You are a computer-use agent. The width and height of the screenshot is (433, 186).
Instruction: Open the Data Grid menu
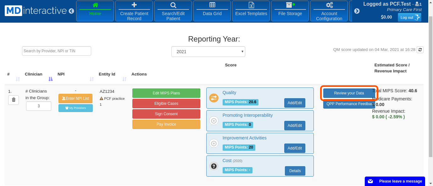pyautogui.click(x=212, y=11)
